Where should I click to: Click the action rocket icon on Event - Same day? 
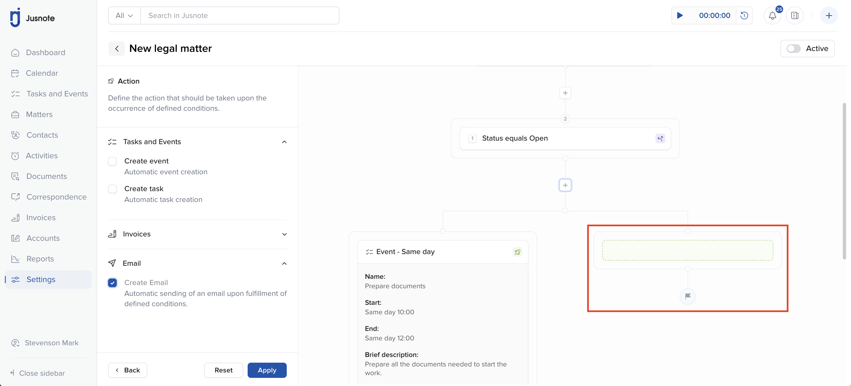(x=517, y=252)
